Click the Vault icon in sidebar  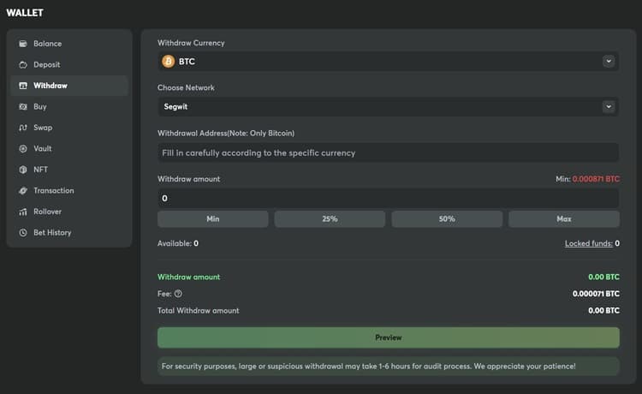coord(24,149)
